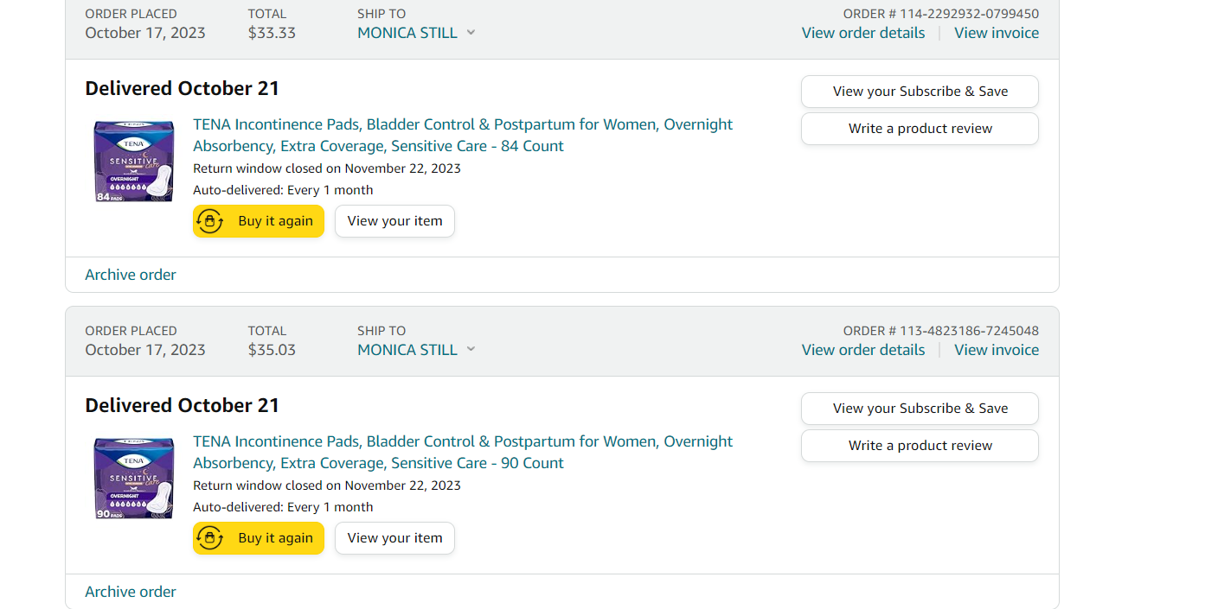
Task: Click Buy it again icon for 84 Count
Action: click(210, 221)
